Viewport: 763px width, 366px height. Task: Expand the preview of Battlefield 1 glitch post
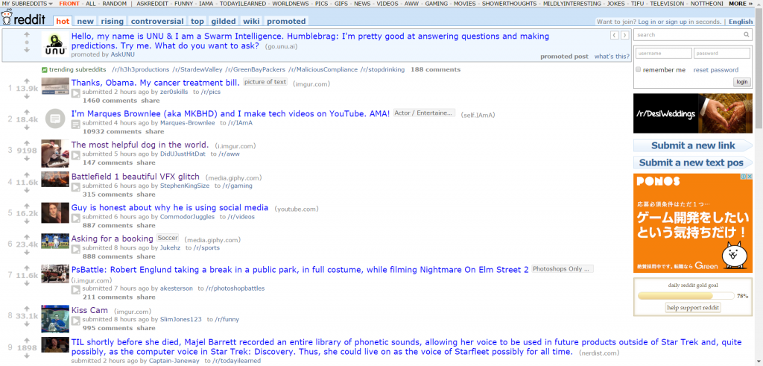point(76,186)
